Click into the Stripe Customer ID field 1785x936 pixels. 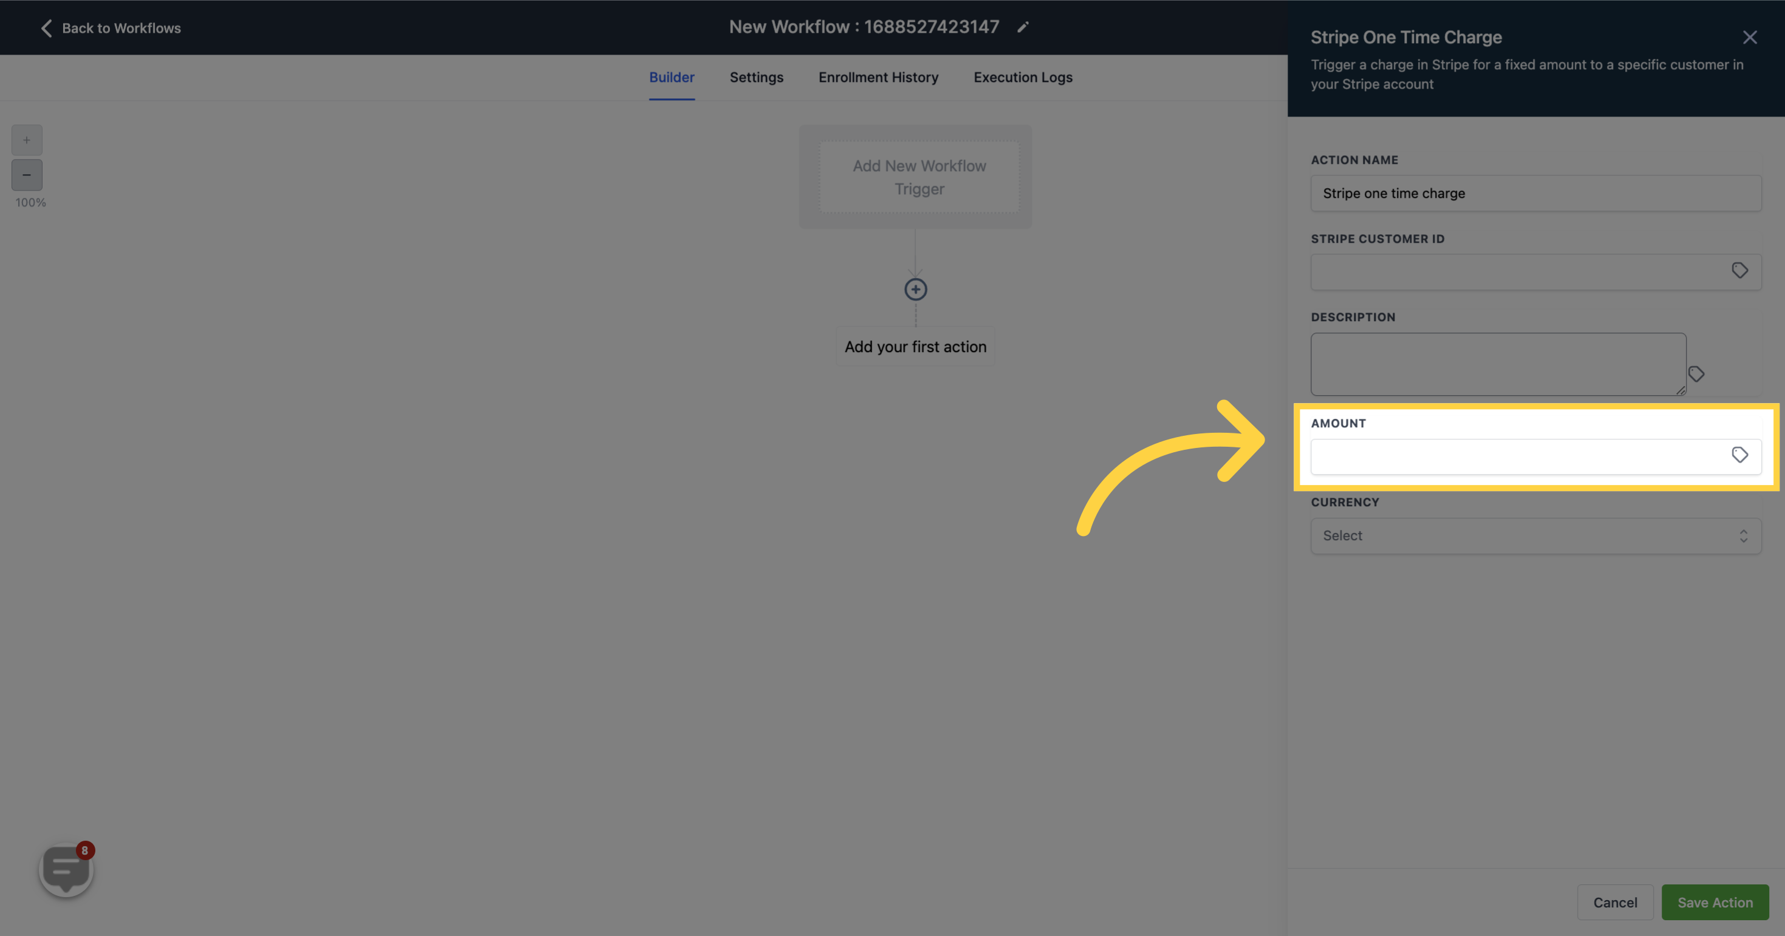tap(1535, 271)
